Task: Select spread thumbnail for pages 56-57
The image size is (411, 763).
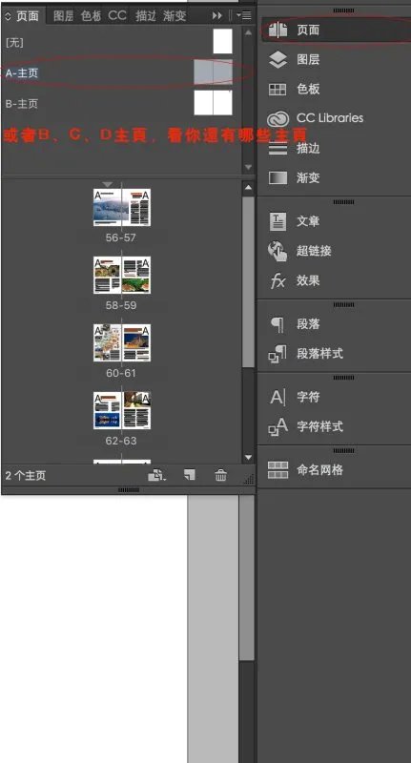Action: click(122, 208)
